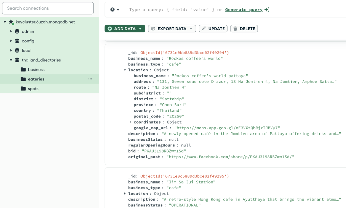This screenshot has height=208, width=346.
Task: Click the address value starting "131, Seven seas"
Action: 247,81
